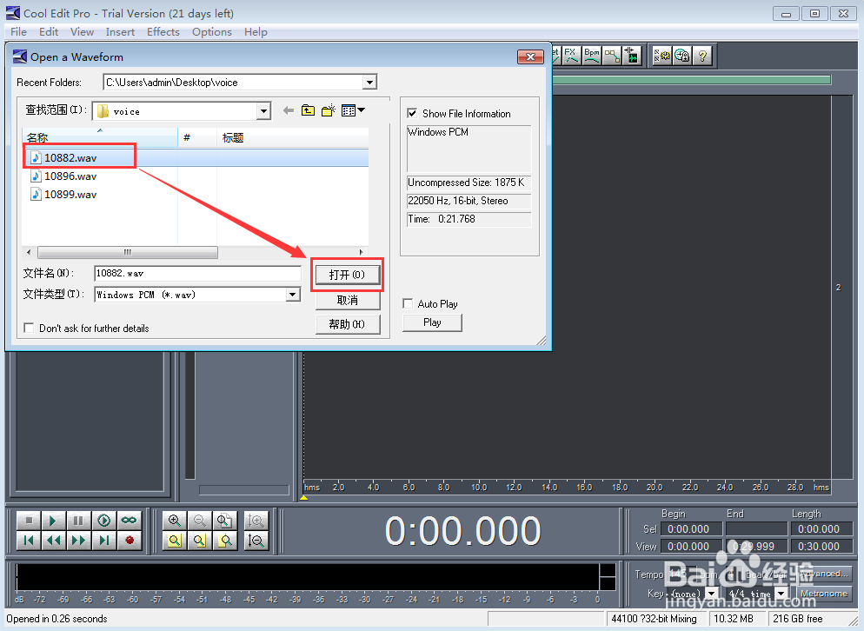This screenshot has height=631, width=864.
Task: Open settings gear toolbar icon
Action: click(661, 56)
